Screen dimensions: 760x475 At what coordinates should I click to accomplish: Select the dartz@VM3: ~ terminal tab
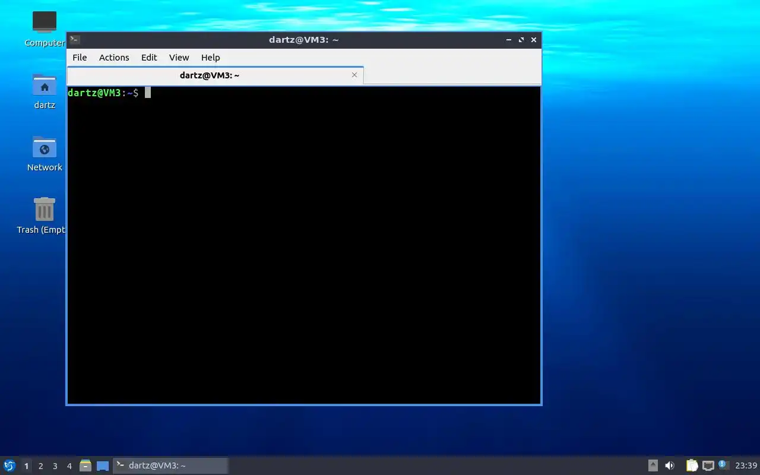click(x=215, y=75)
